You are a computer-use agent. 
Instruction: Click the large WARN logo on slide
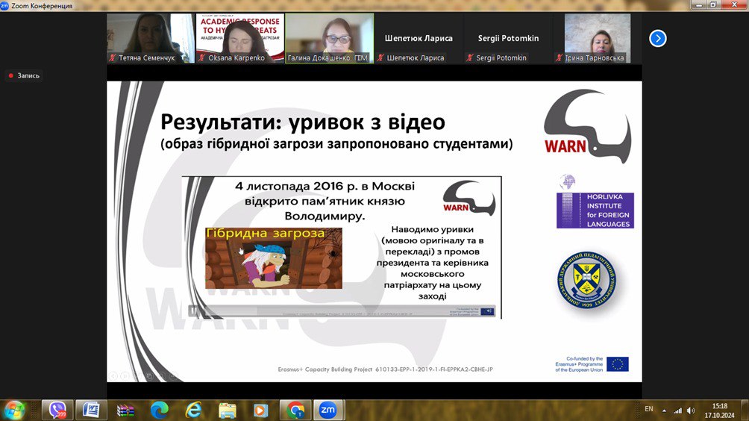(x=588, y=127)
